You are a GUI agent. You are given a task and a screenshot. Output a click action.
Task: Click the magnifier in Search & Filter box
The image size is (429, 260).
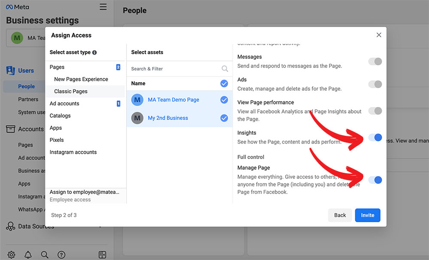click(x=224, y=69)
